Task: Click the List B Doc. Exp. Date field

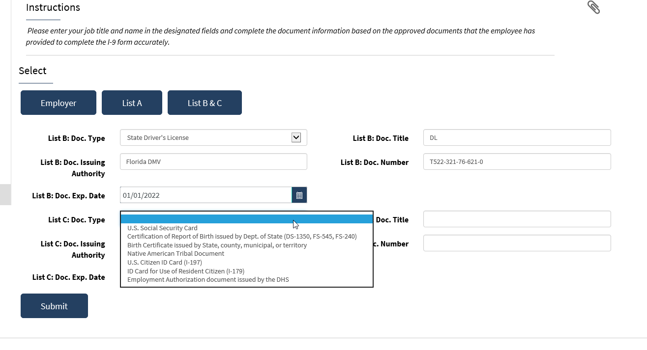Action: pos(206,195)
